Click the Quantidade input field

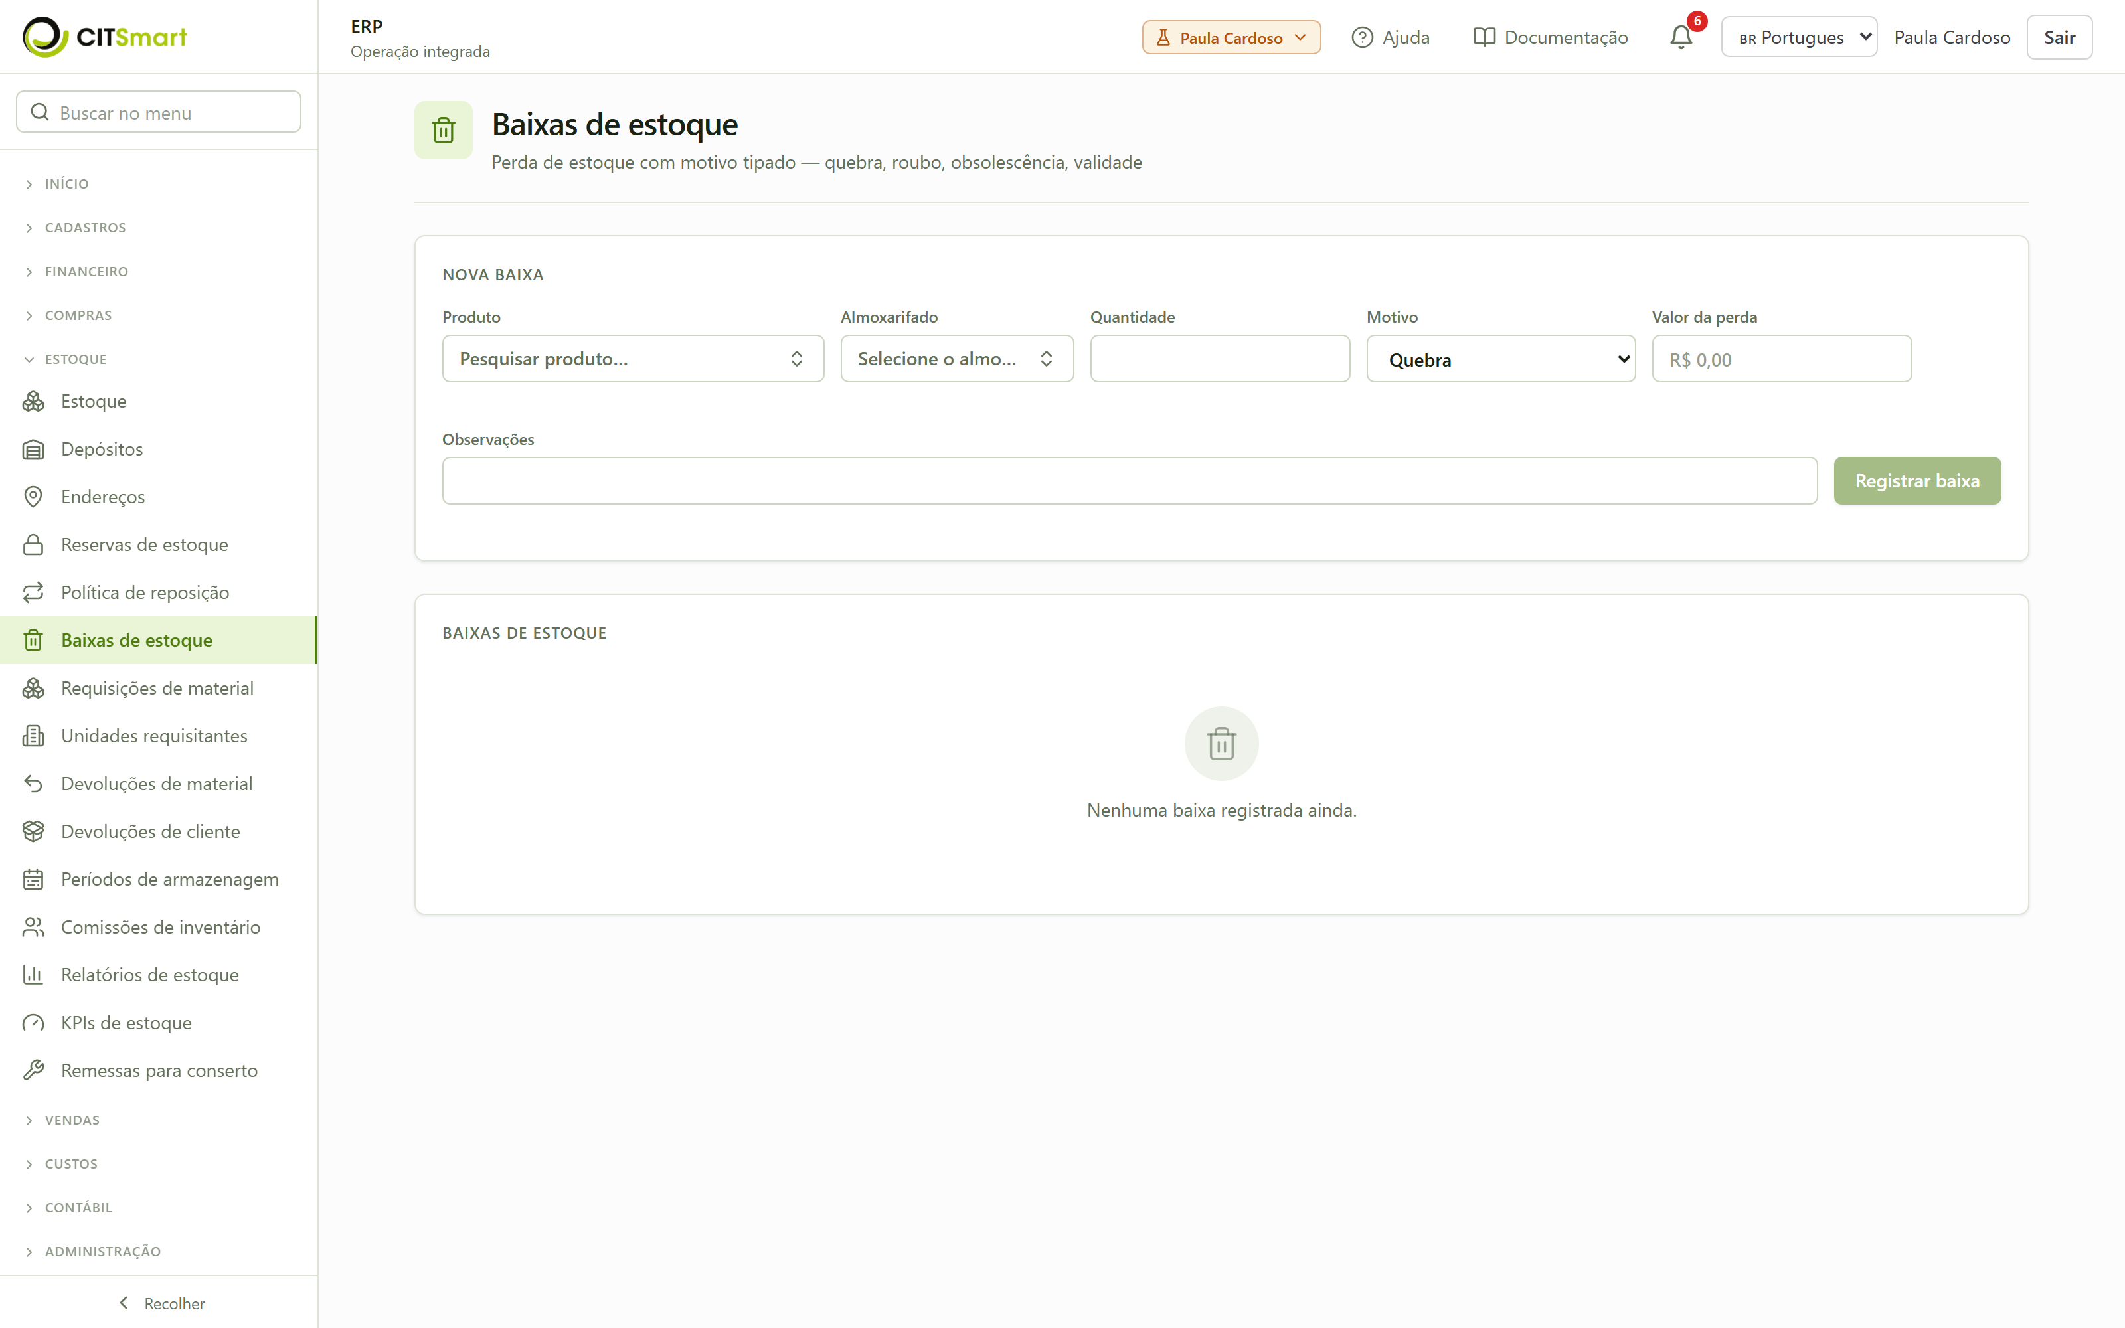pyautogui.click(x=1220, y=359)
